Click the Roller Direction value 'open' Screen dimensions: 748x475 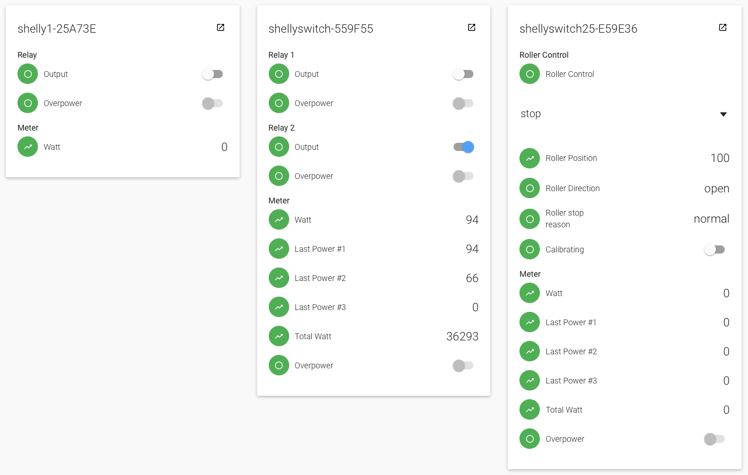point(717,188)
